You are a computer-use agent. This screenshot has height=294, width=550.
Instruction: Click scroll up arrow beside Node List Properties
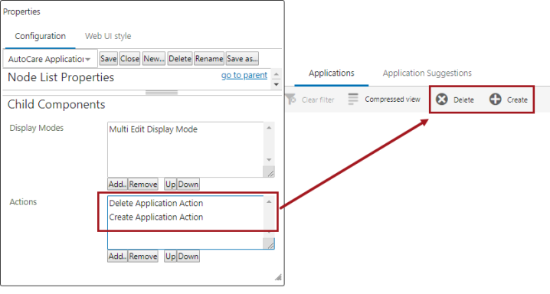[x=277, y=73]
